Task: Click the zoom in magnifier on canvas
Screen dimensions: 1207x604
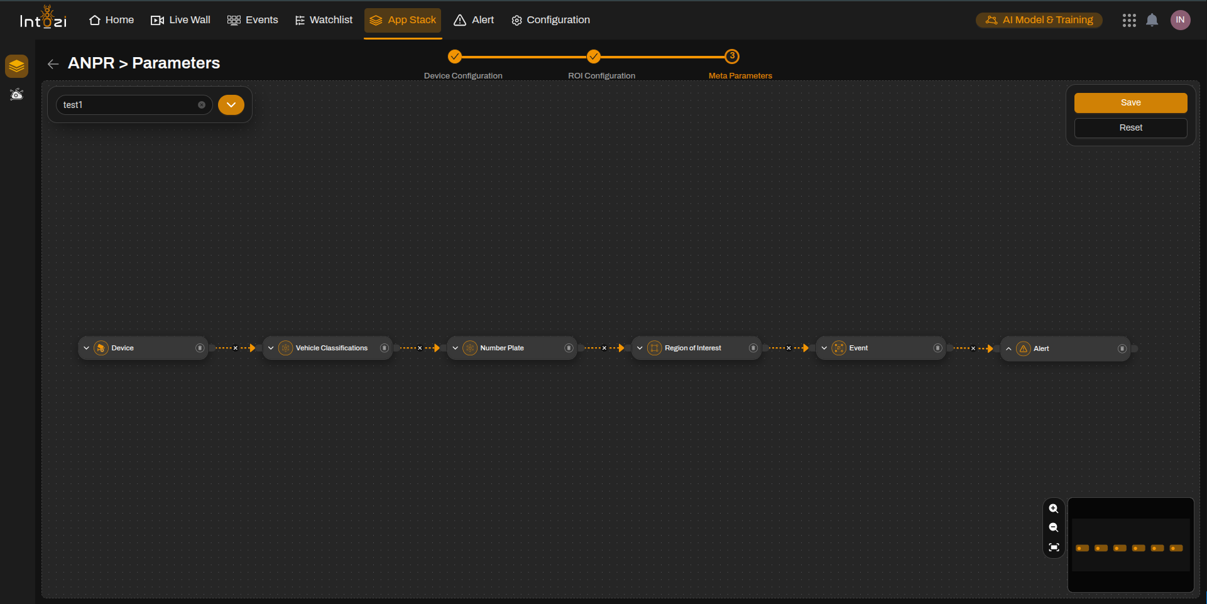Action: [x=1054, y=509]
